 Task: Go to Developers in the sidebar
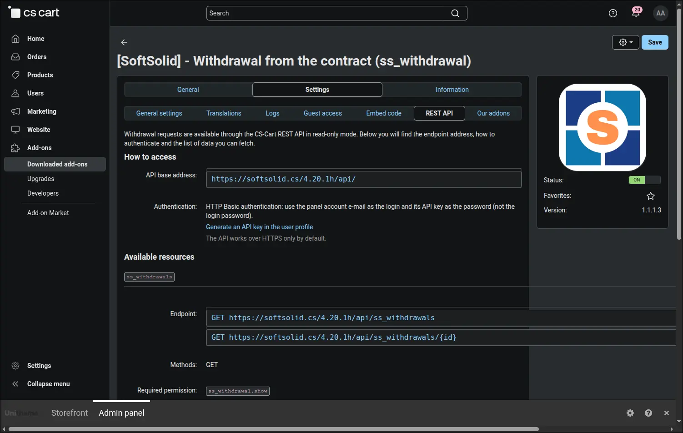(43, 193)
